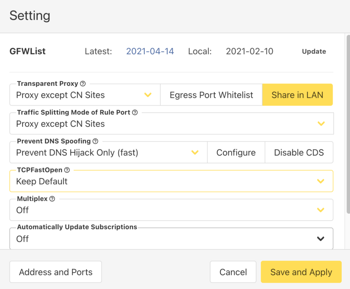Open the TCPFastOpen help icon
The image size is (350, 289).
point(67,170)
